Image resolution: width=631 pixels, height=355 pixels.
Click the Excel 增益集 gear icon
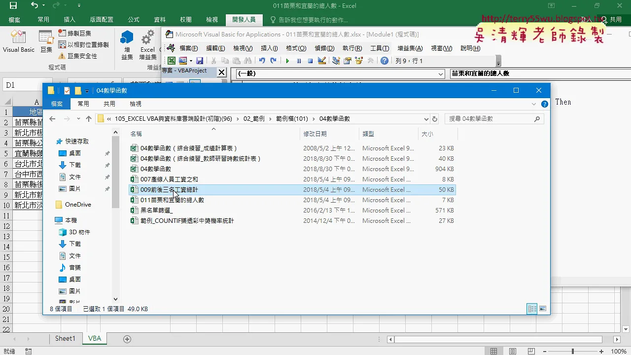tap(148, 44)
